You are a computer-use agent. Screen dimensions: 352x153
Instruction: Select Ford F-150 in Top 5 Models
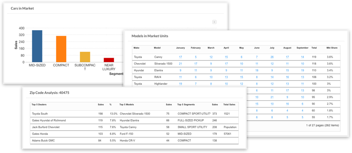[x=126, y=134]
